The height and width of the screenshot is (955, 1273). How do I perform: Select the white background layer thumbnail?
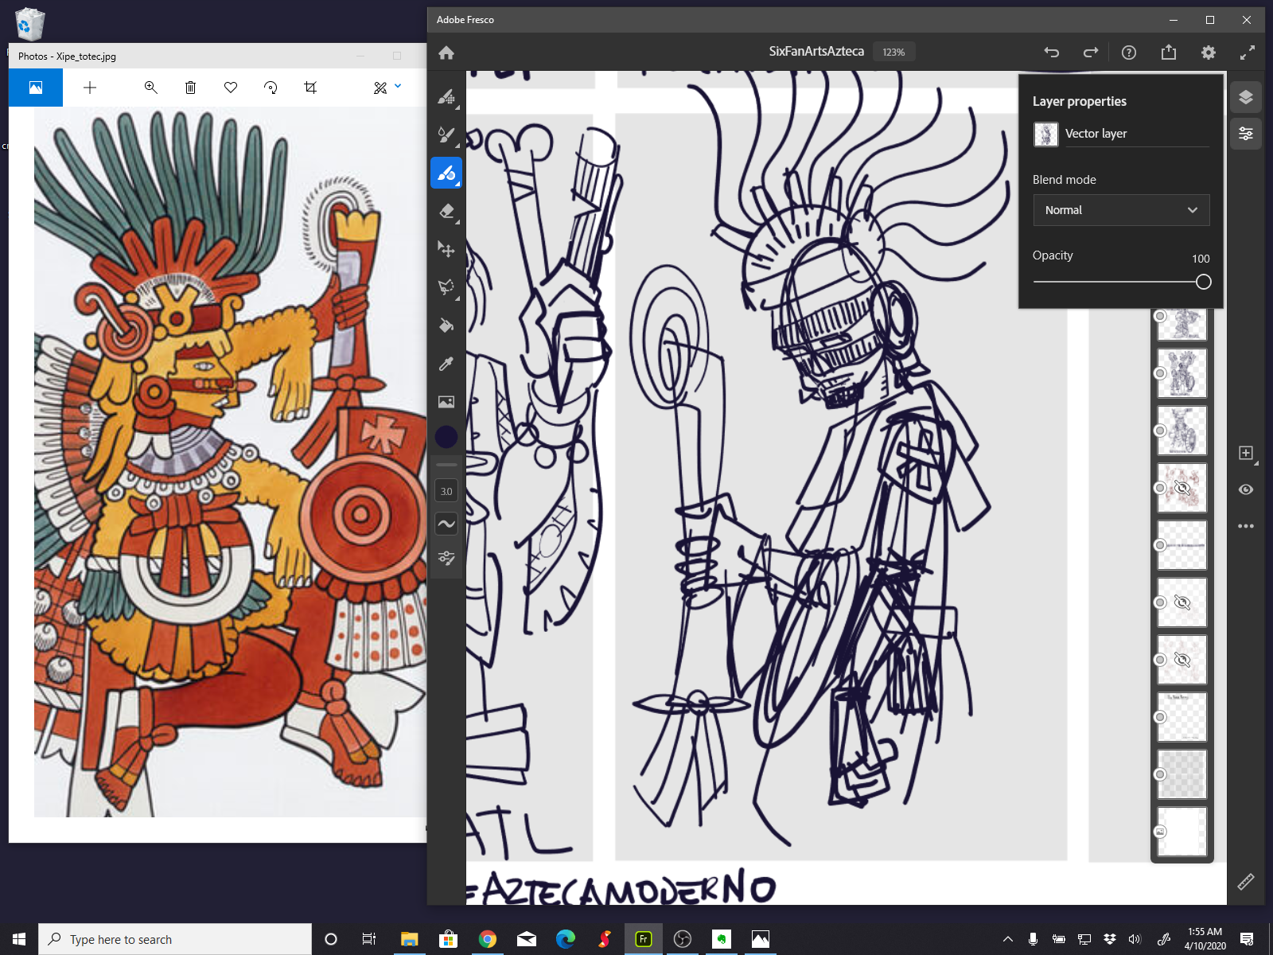[x=1182, y=832]
